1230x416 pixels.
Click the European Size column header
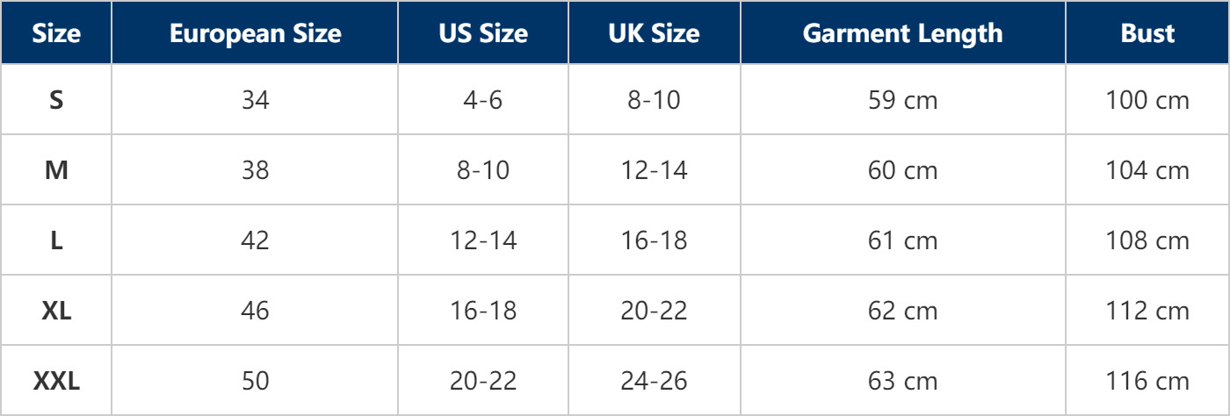pos(255,33)
